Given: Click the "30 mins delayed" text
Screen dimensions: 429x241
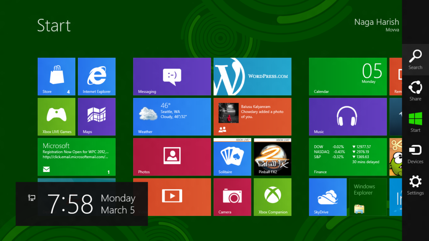Looking at the screenshot, I should coord(365,162).
